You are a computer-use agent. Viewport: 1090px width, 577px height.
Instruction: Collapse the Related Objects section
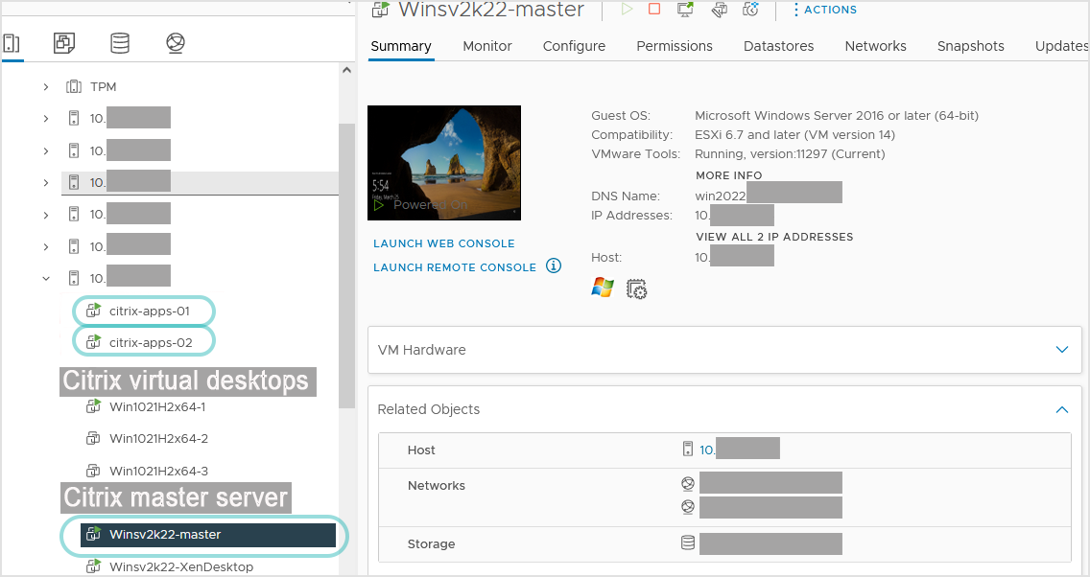point(1061,409)
